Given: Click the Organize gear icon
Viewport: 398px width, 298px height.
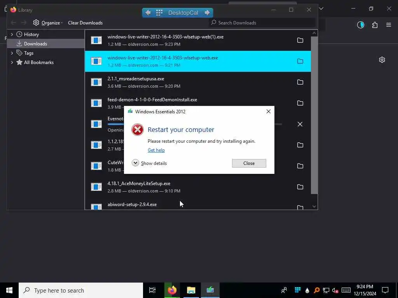Looking at the screenshot, I should coord(36,23).
